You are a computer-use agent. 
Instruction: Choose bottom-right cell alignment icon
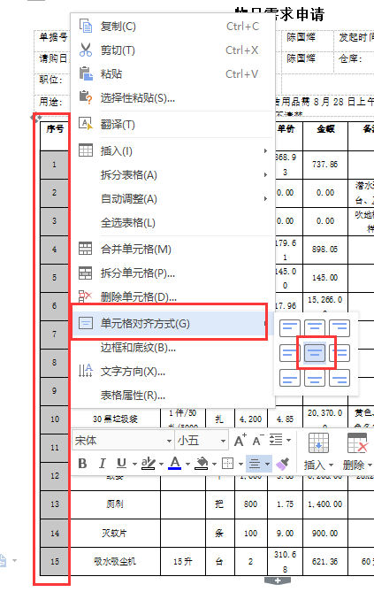tap(340, 378)
